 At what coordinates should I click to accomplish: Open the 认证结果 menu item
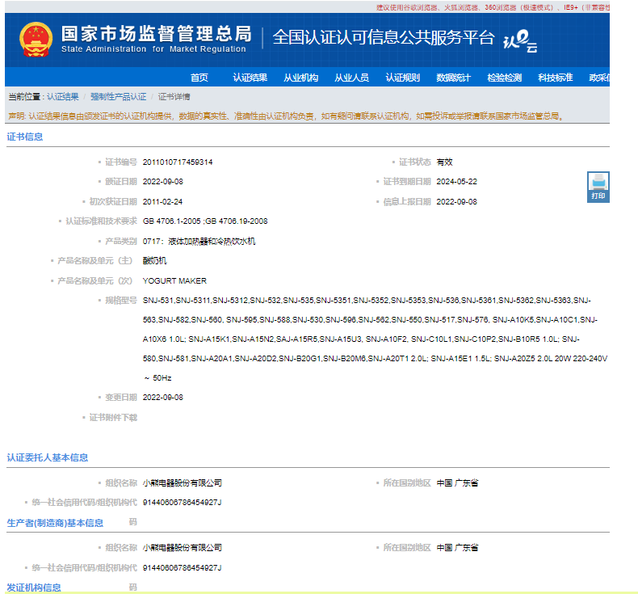tap(250, 78)
